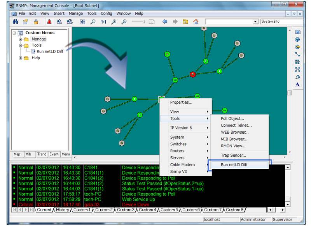Open the Config menu in menu bar
The height and width of the screenshot is (226, 311).
point(106,14)
